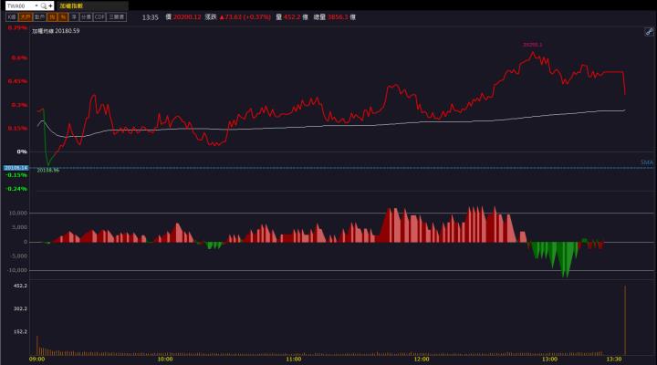This screenshot has width=657, height=365.
Task: Click the 3856.3 total volume value
Action: (338, 17)
